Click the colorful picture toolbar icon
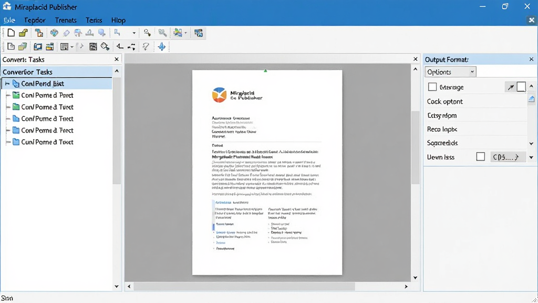The image size is (538, 303). 178,33
